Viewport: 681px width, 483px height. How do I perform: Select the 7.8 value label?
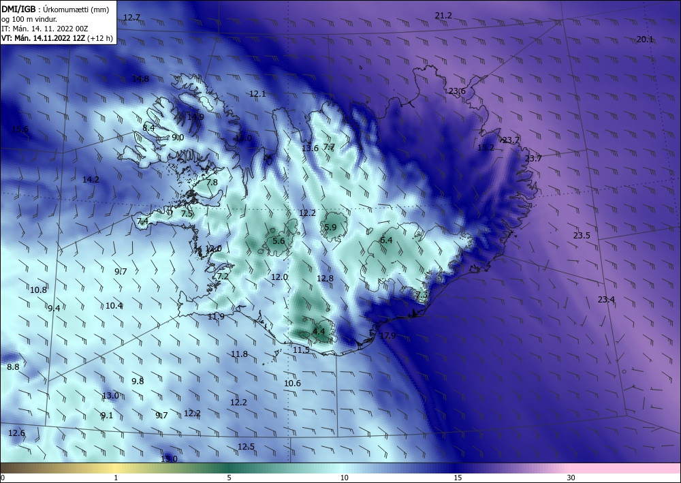coord(212,183)
